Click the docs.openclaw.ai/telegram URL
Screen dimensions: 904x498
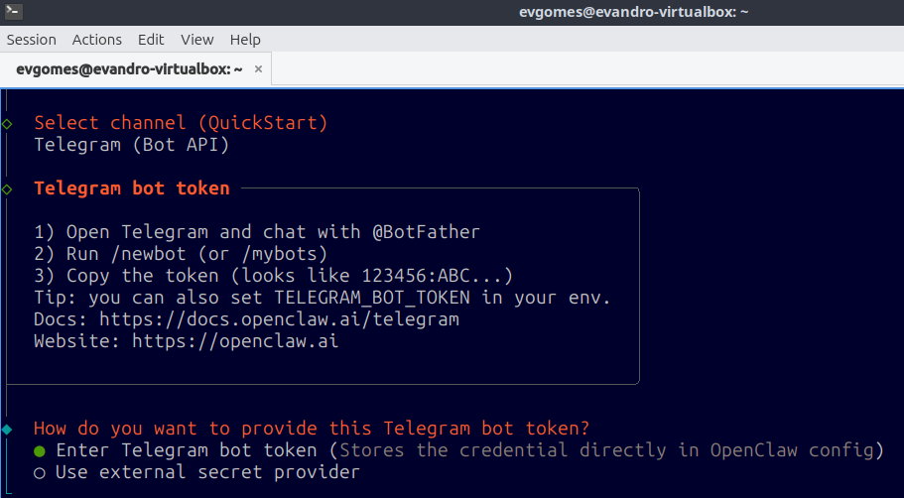click(279, 318)
